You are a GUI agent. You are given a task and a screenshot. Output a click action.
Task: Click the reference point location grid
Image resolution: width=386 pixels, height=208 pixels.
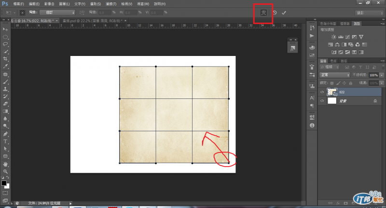(22, 13)
